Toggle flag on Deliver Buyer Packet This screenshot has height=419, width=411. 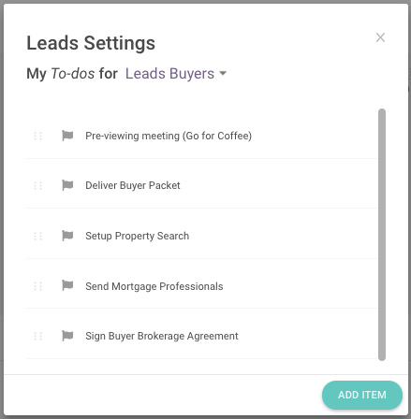[67, 185]
